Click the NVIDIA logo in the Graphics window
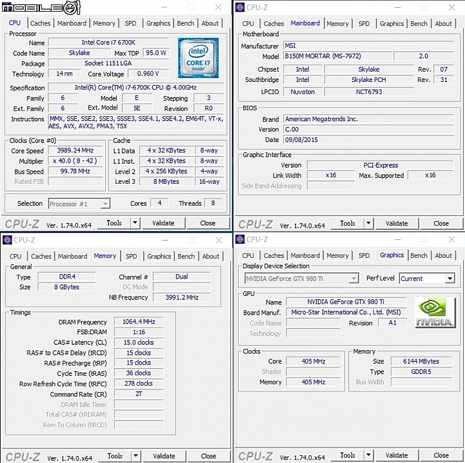Image resolution: width=465 pixels, height=463 pixels. 435,312
